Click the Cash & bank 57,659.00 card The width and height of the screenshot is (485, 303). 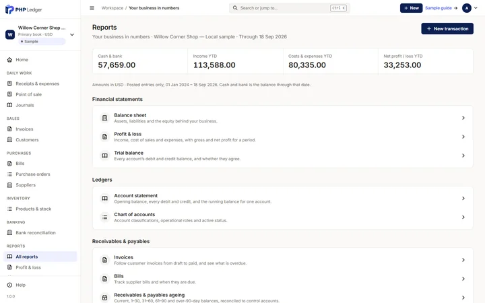click(x=140, y=61)
